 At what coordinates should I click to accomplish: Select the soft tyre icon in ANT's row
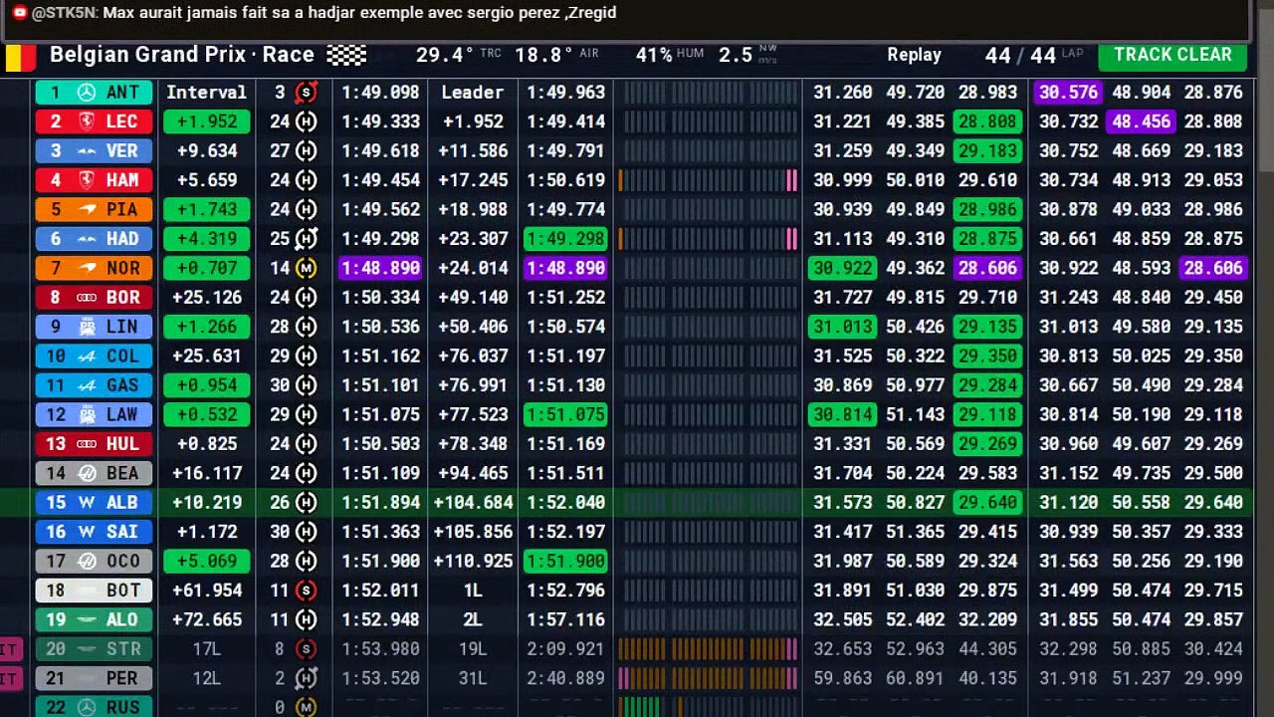point(307,93)
